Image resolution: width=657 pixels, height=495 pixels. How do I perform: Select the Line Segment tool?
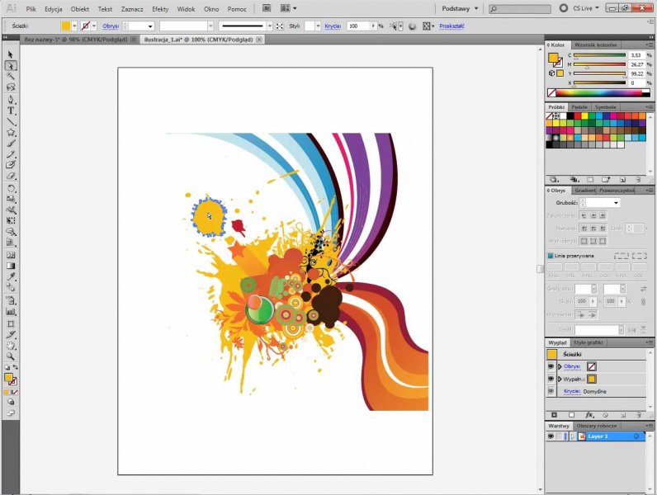[x=11, y=121]
